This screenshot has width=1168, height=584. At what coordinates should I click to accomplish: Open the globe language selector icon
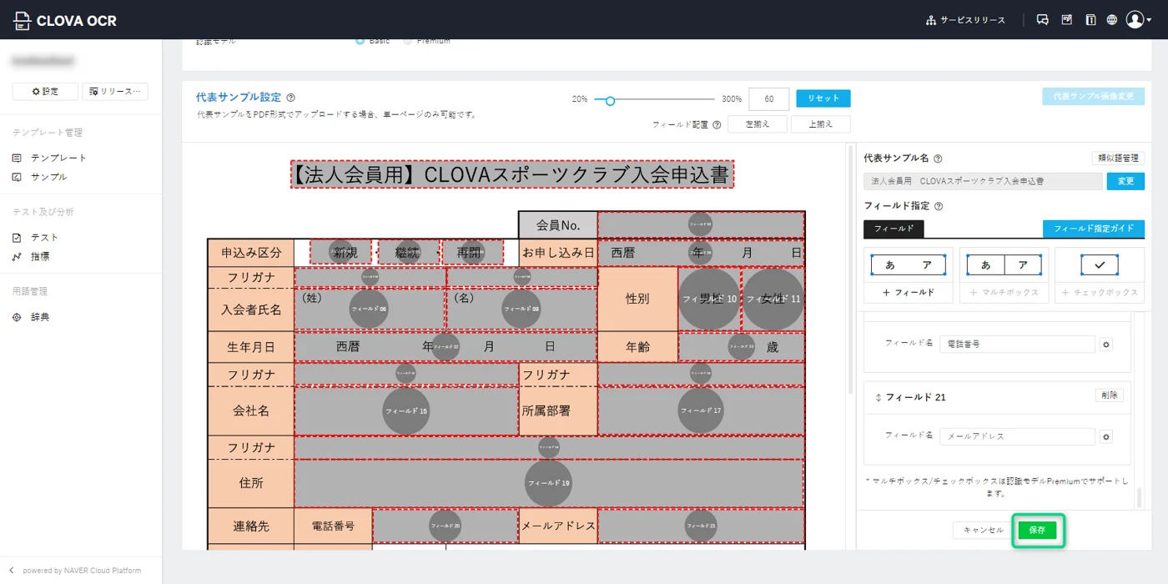(x=1111, y=20)
